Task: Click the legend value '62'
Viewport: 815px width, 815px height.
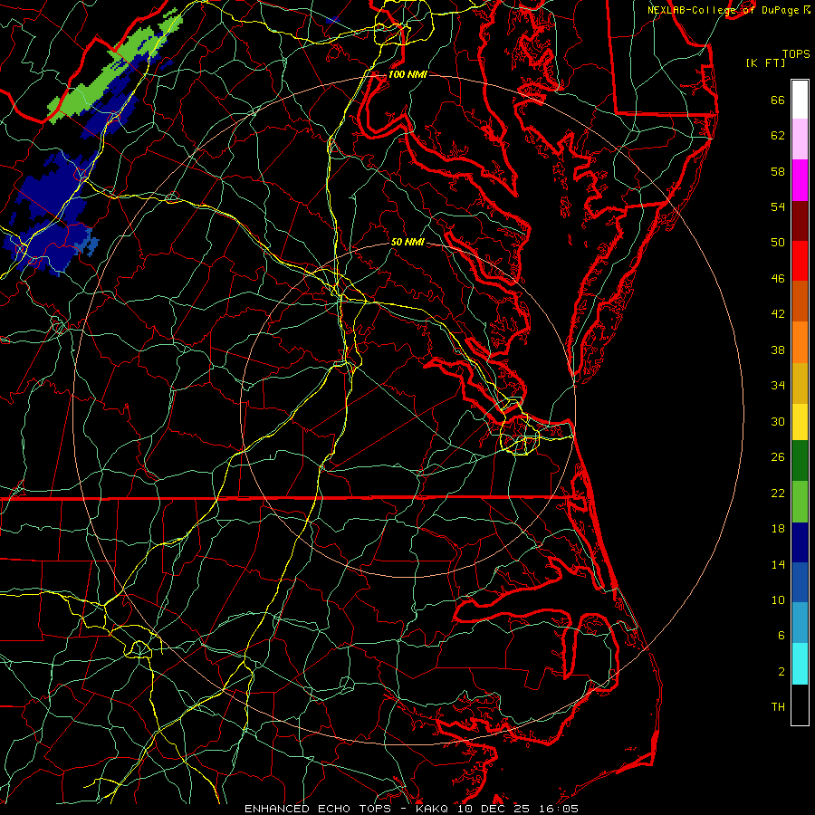Action: coord(778,136)
